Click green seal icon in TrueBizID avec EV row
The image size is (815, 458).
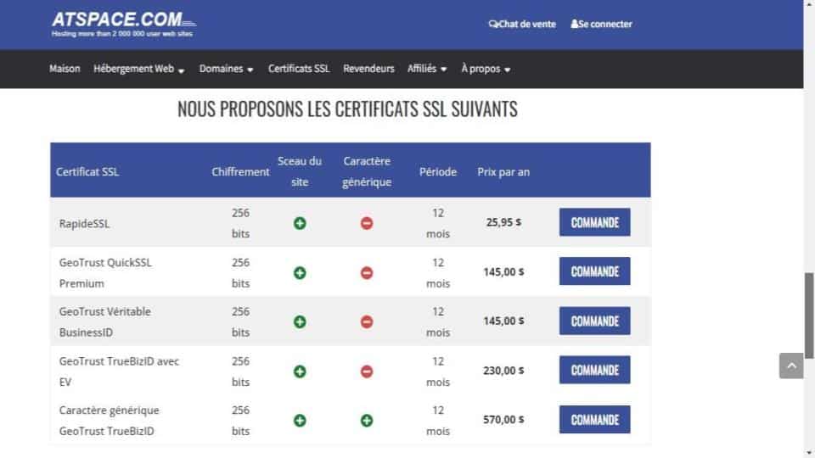pos(300,371)
